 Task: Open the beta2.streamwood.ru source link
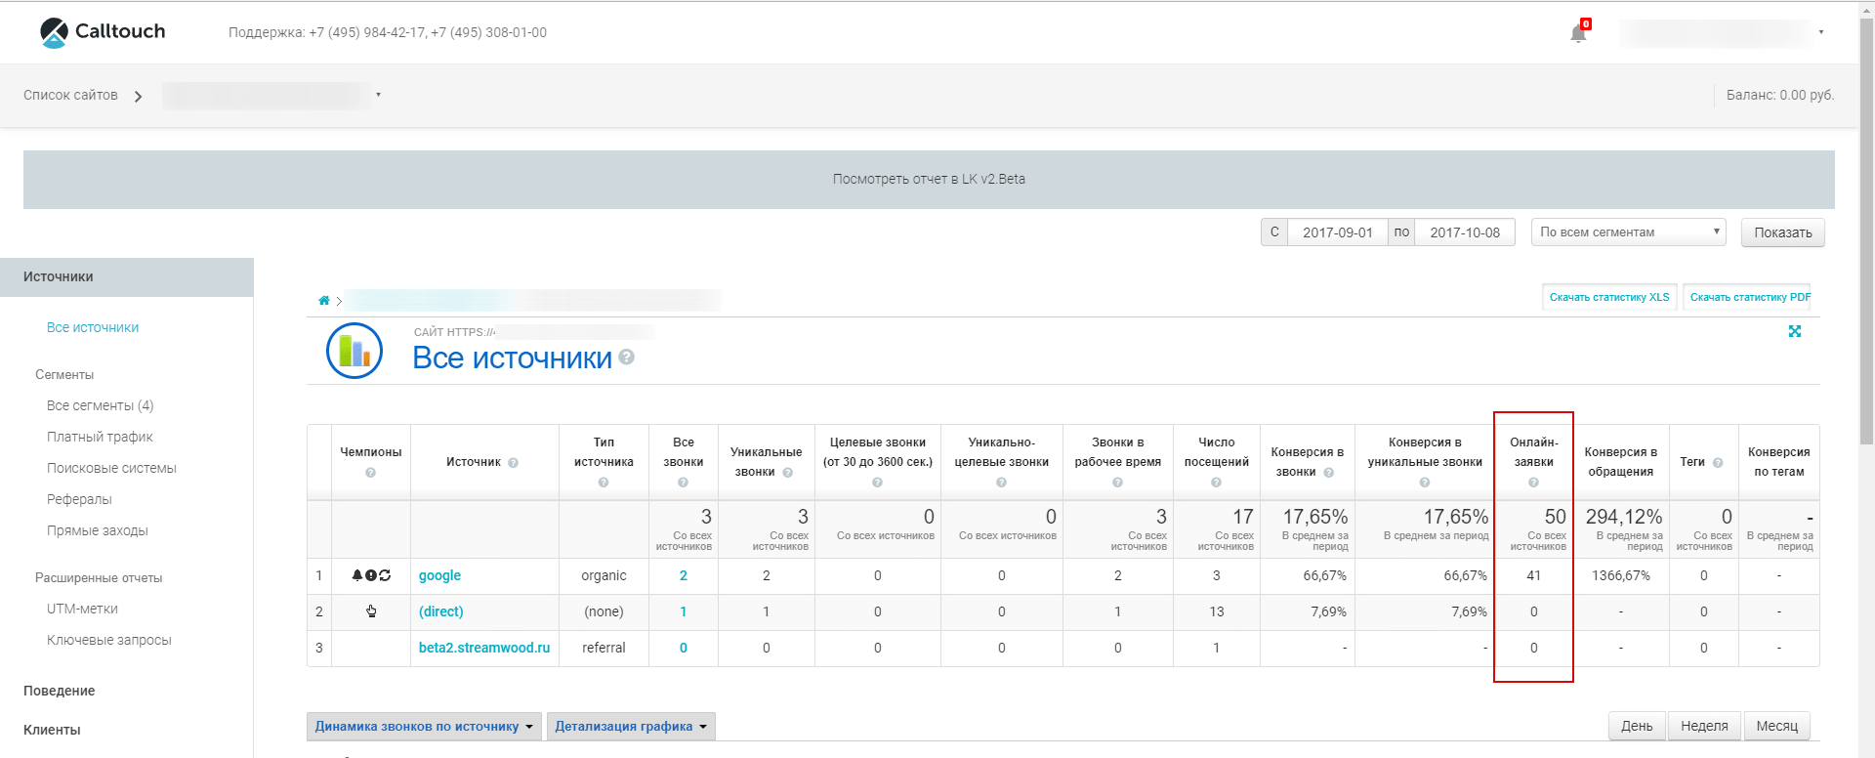pos(484,648)
